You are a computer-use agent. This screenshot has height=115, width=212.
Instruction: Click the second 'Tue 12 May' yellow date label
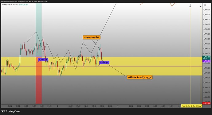(197, 106)
